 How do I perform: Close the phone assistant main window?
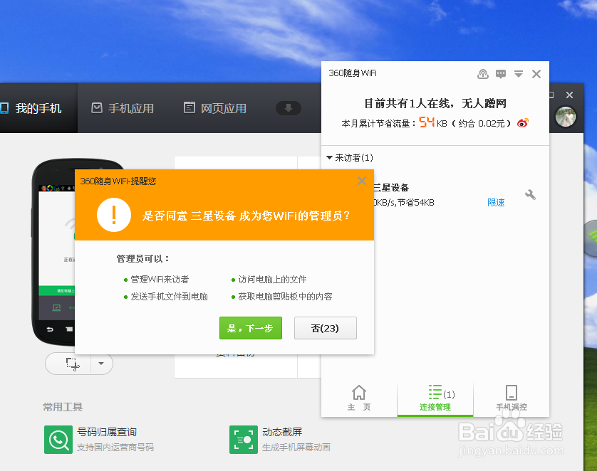click(569, 95)
